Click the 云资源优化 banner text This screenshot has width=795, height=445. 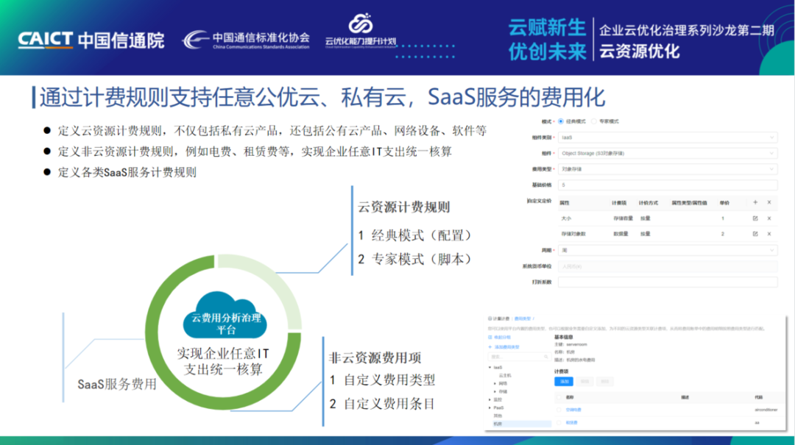pos(640,51)
